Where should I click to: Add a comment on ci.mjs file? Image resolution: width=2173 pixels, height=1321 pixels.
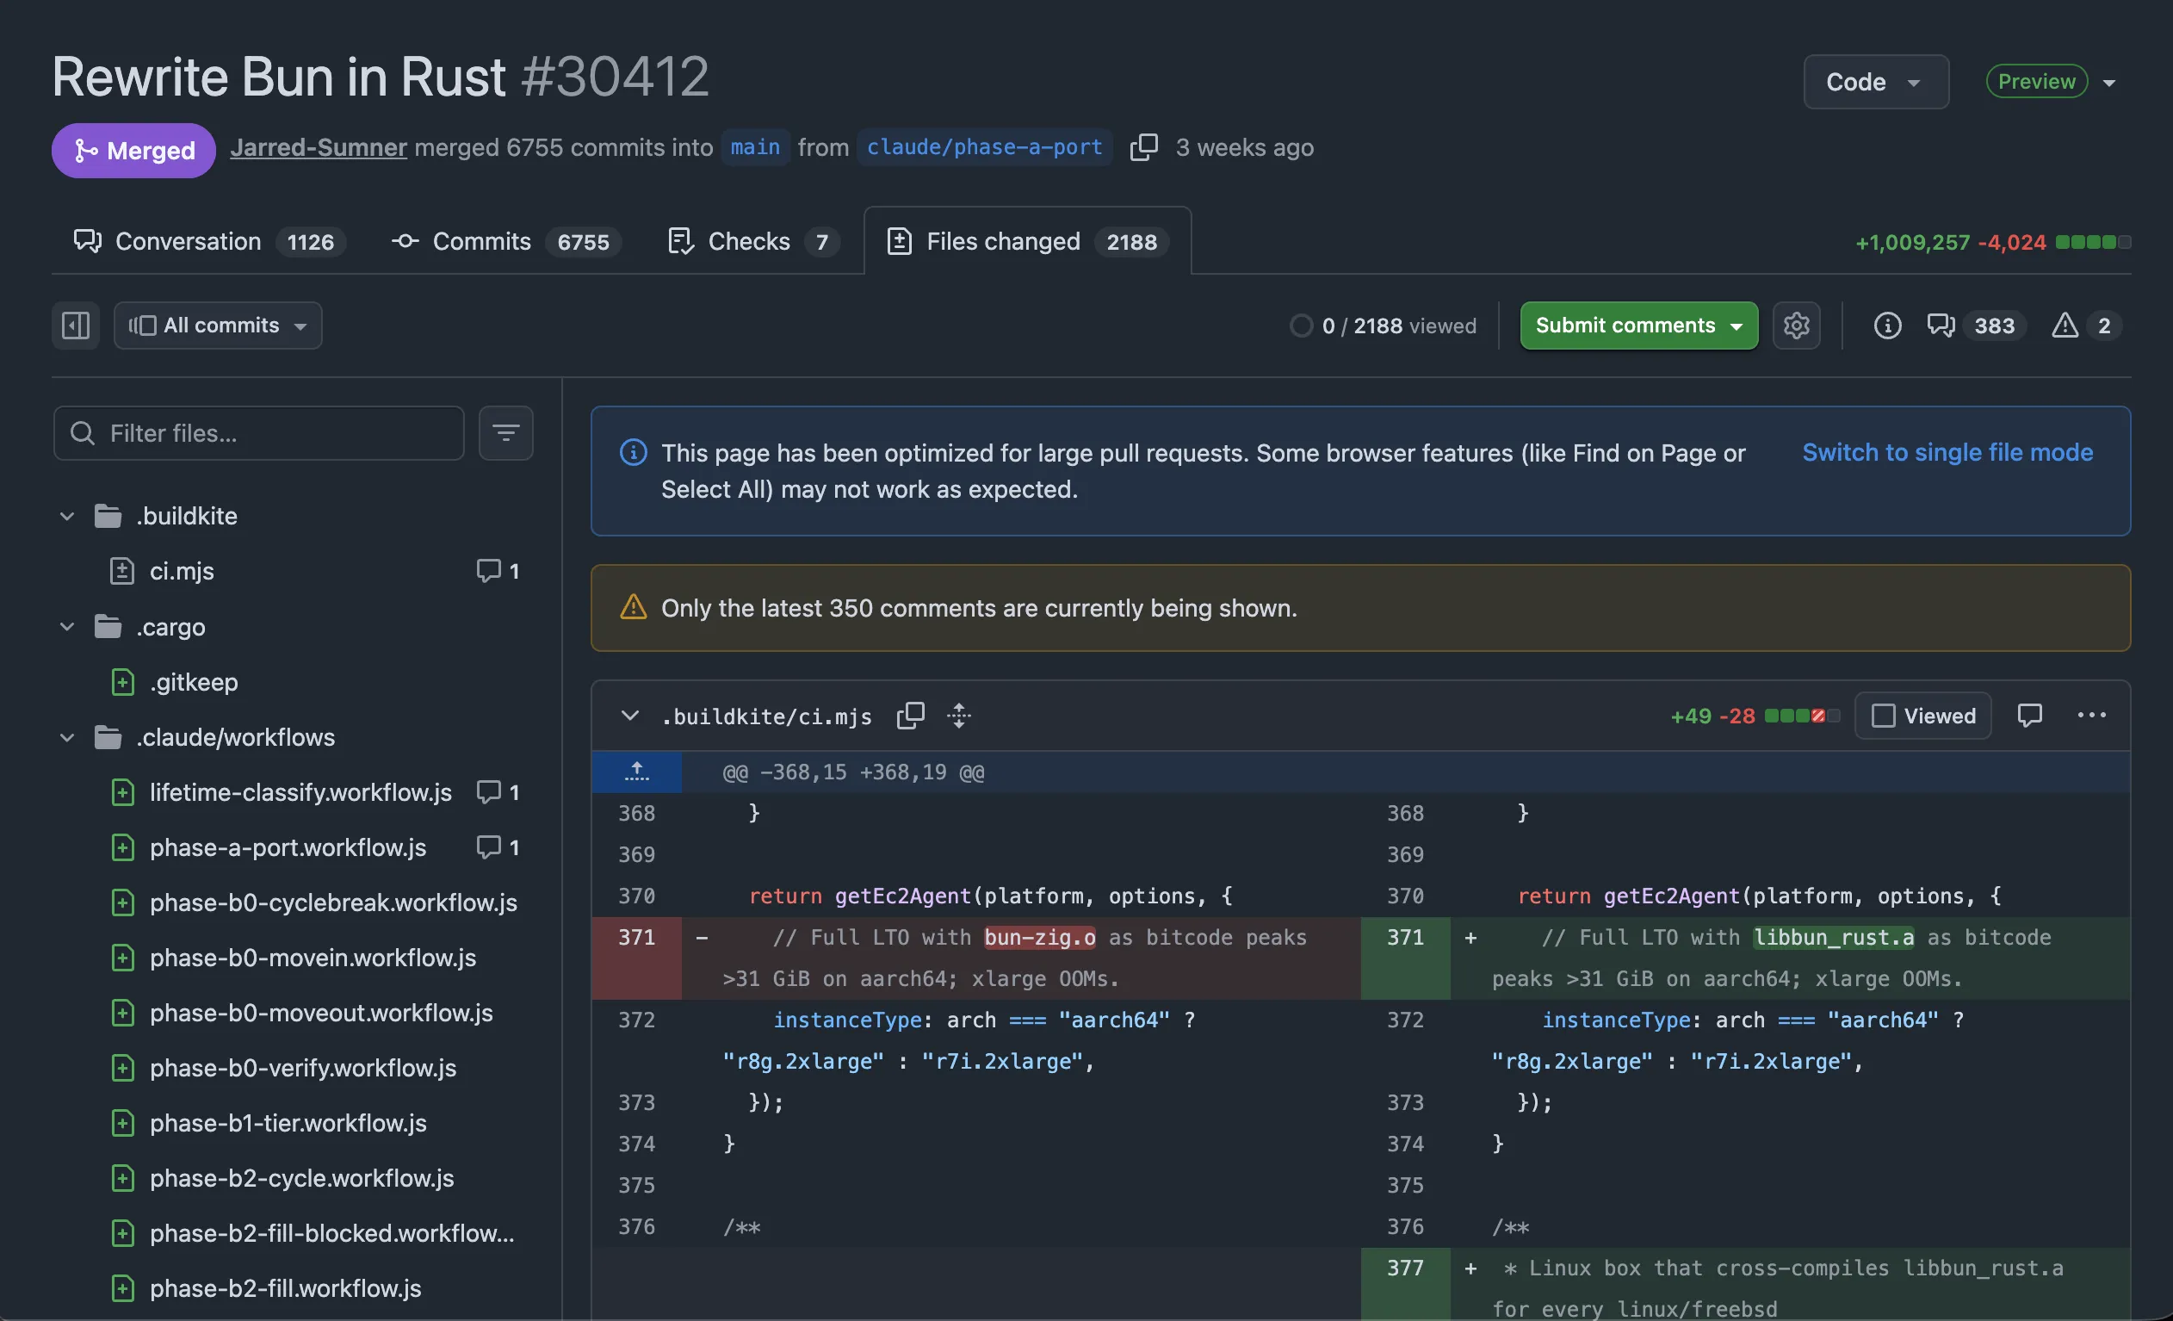[x=2029, y=715]
